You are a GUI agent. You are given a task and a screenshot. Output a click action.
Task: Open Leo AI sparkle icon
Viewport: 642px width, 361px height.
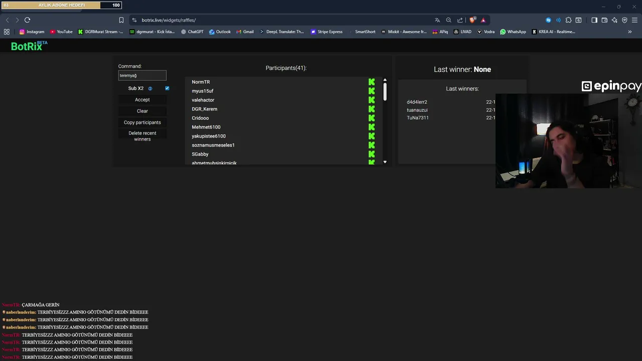point(614,20)
